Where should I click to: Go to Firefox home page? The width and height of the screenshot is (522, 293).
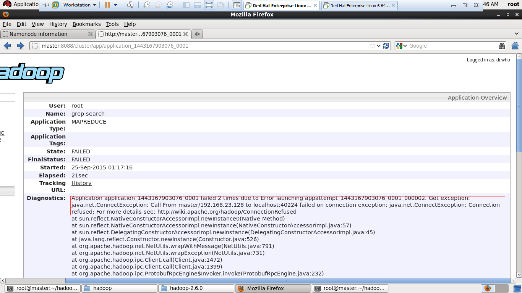pyautogui.click(x=515, y=46)
